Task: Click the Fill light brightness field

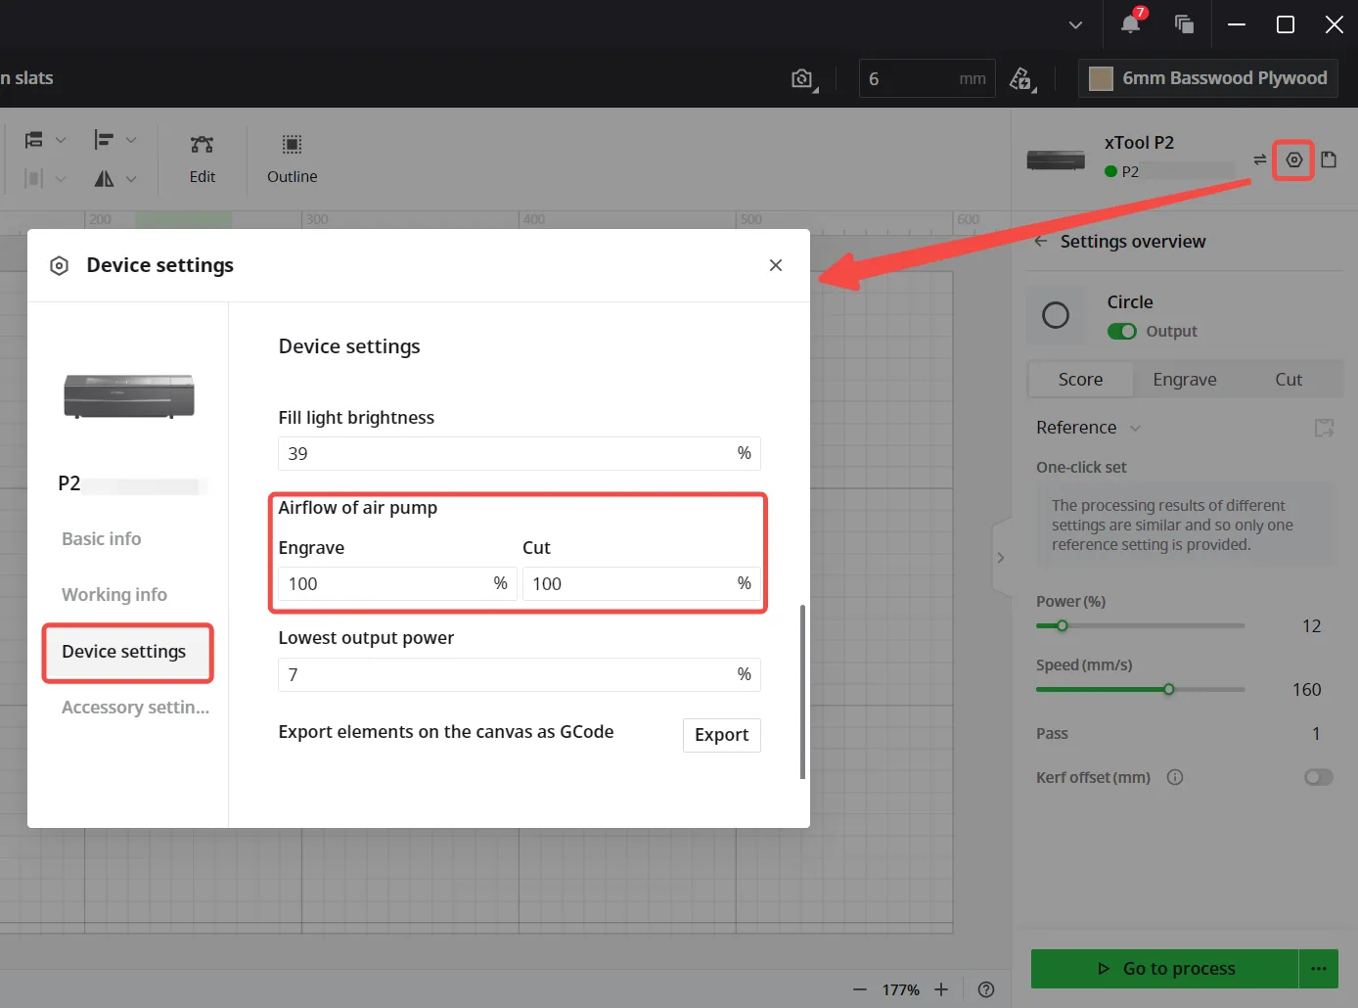Action: (520, 454)
